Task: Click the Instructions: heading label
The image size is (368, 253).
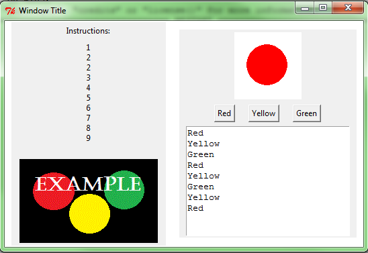Action: tap(88, 31)
